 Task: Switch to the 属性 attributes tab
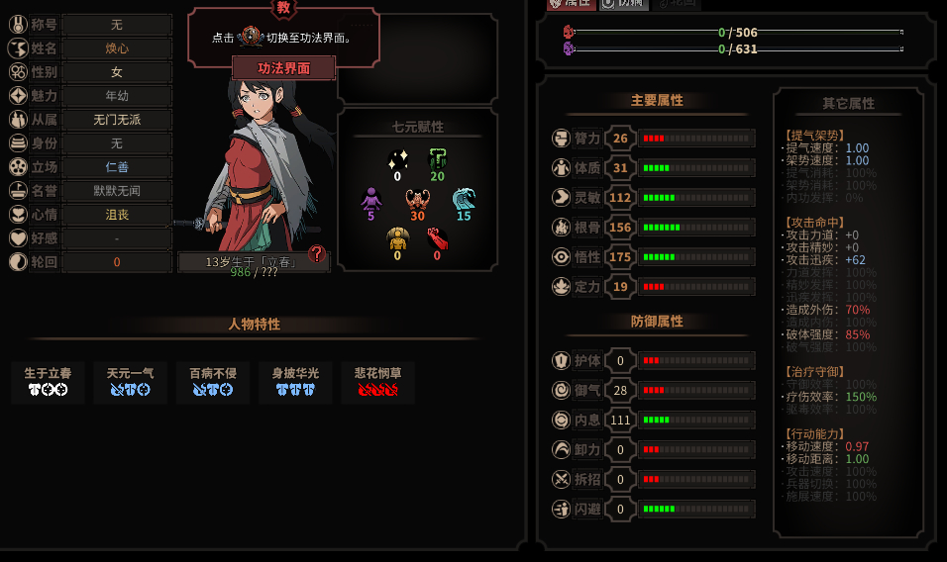572,4
